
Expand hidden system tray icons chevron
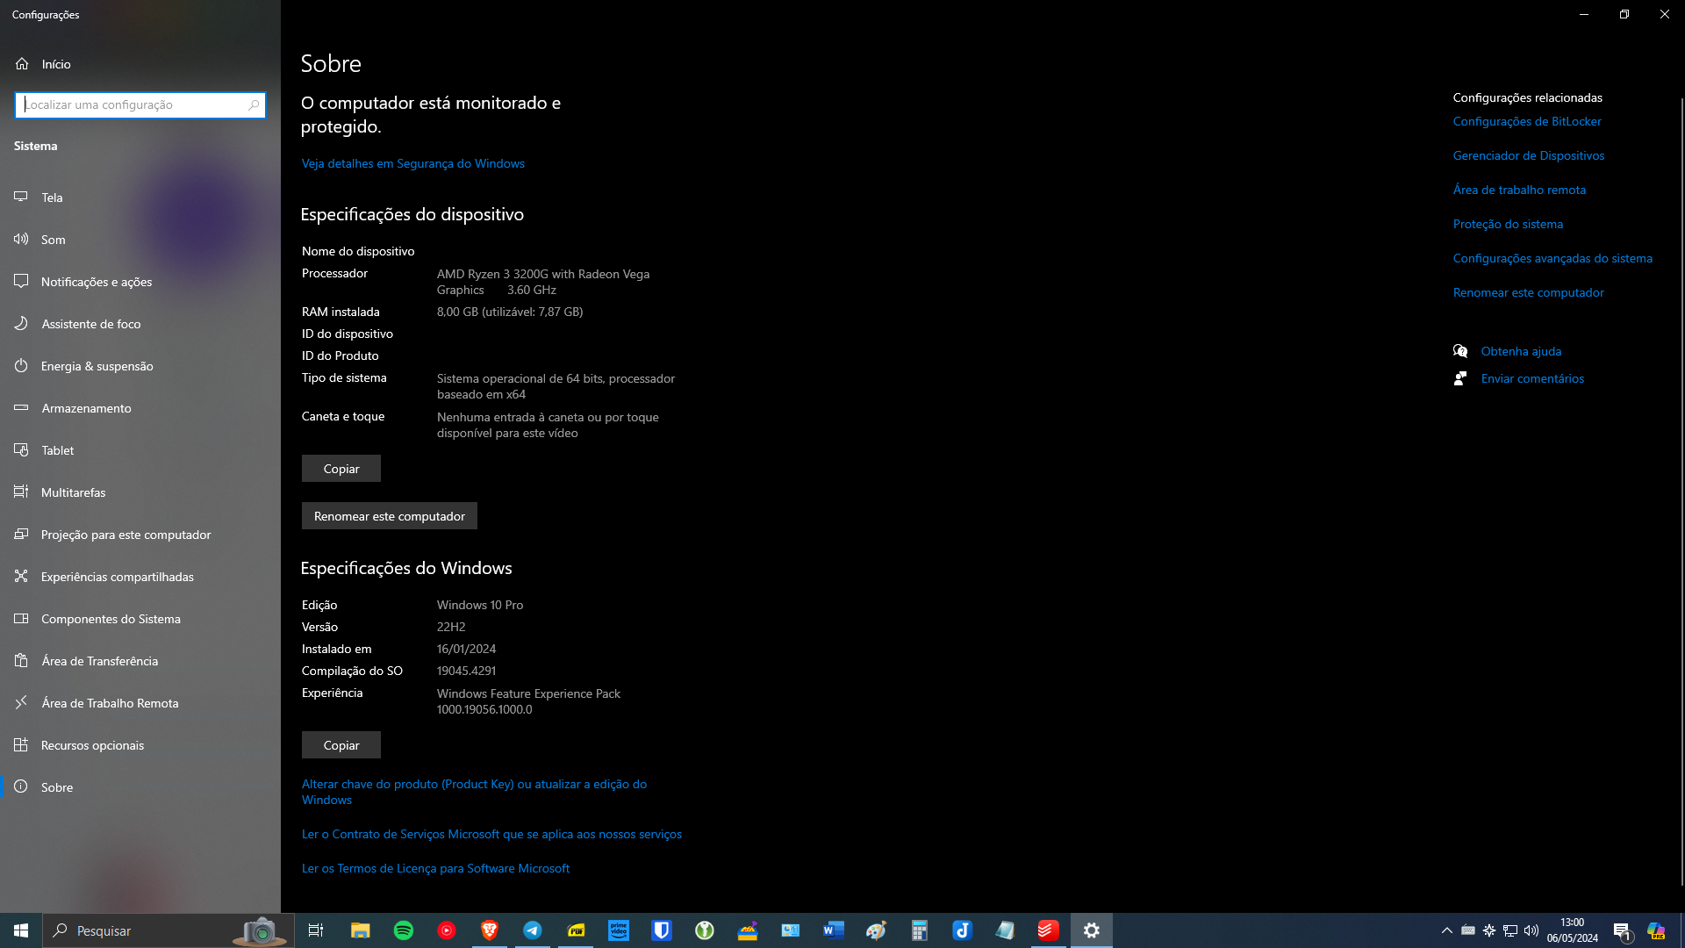point(1447,930)
